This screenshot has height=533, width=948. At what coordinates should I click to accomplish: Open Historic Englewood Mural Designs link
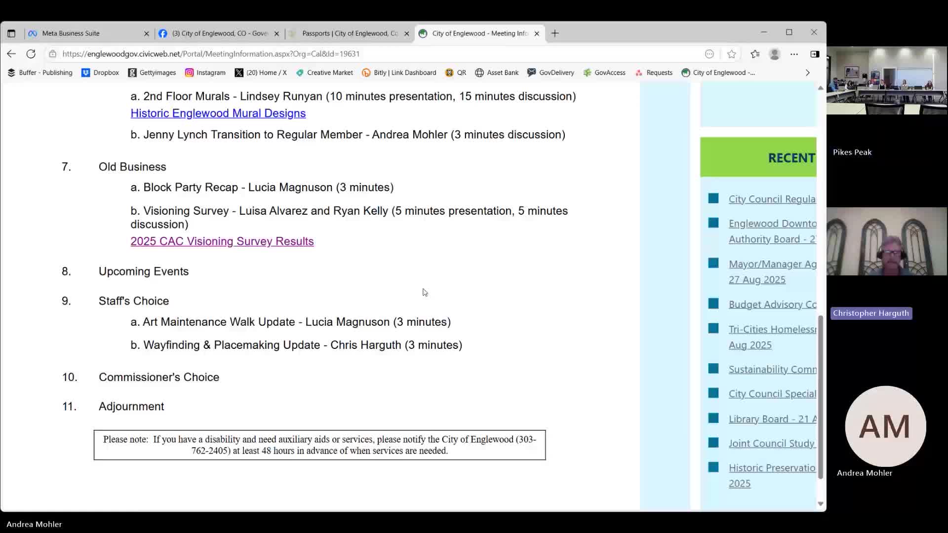218,114
